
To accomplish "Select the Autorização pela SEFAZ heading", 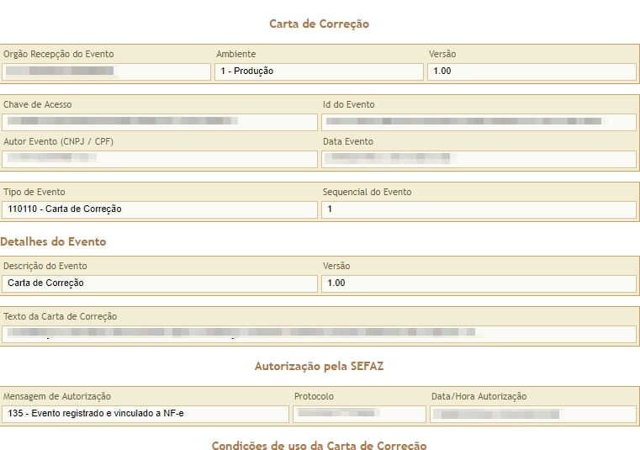I will (319, 366).
